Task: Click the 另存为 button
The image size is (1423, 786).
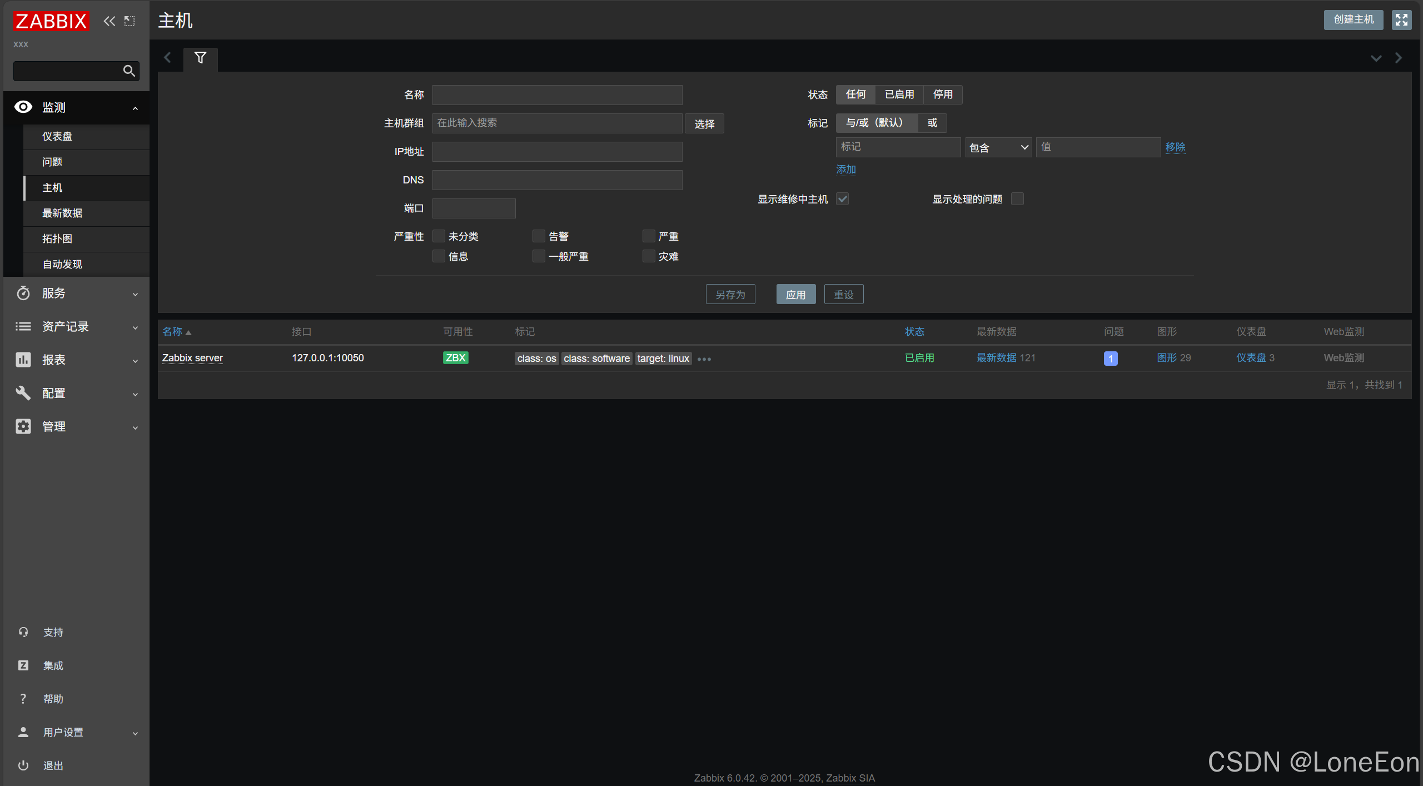Action: [x=730, y=295]
